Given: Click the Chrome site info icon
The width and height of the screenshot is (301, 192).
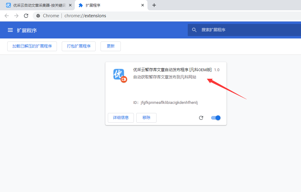Looking at the screenshot, I should [x=38, y=16].
